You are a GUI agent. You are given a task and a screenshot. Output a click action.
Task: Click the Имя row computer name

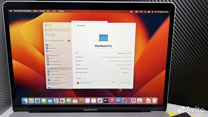(x=103, y=53)
